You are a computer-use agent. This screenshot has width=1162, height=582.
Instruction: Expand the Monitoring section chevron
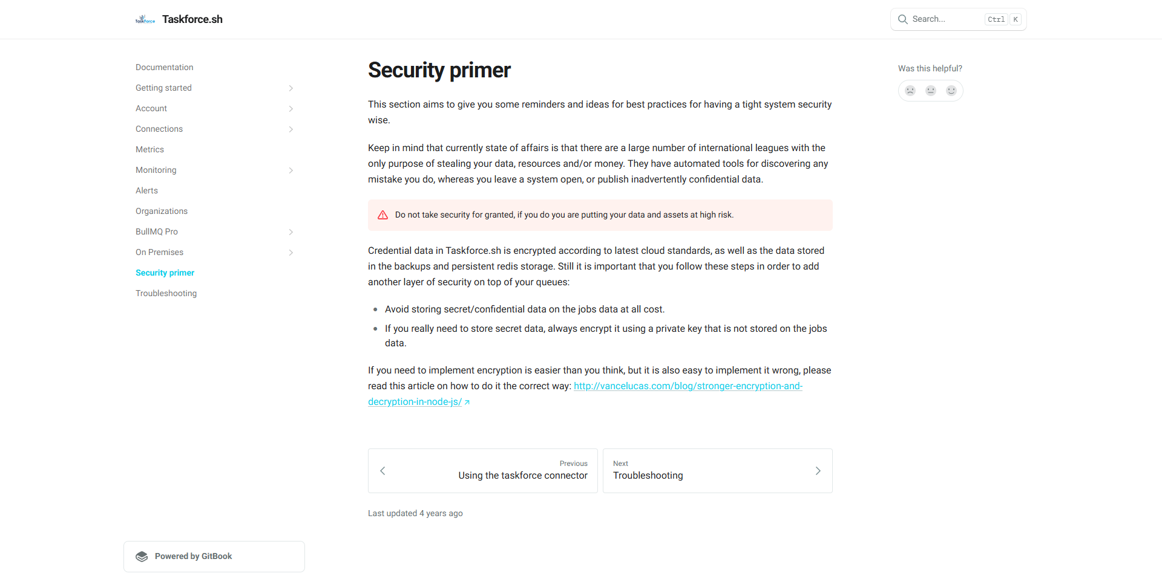[x=291, y=170]
